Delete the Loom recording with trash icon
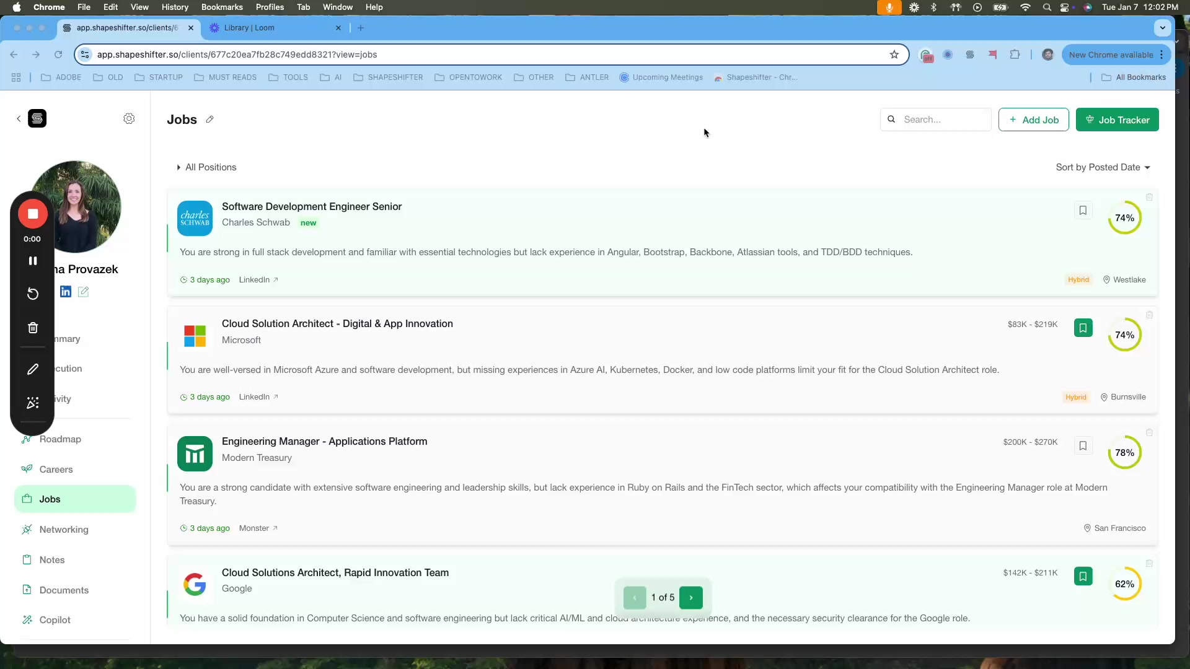The height and width of the screenshot is (669, 1190). pos(32,327)
